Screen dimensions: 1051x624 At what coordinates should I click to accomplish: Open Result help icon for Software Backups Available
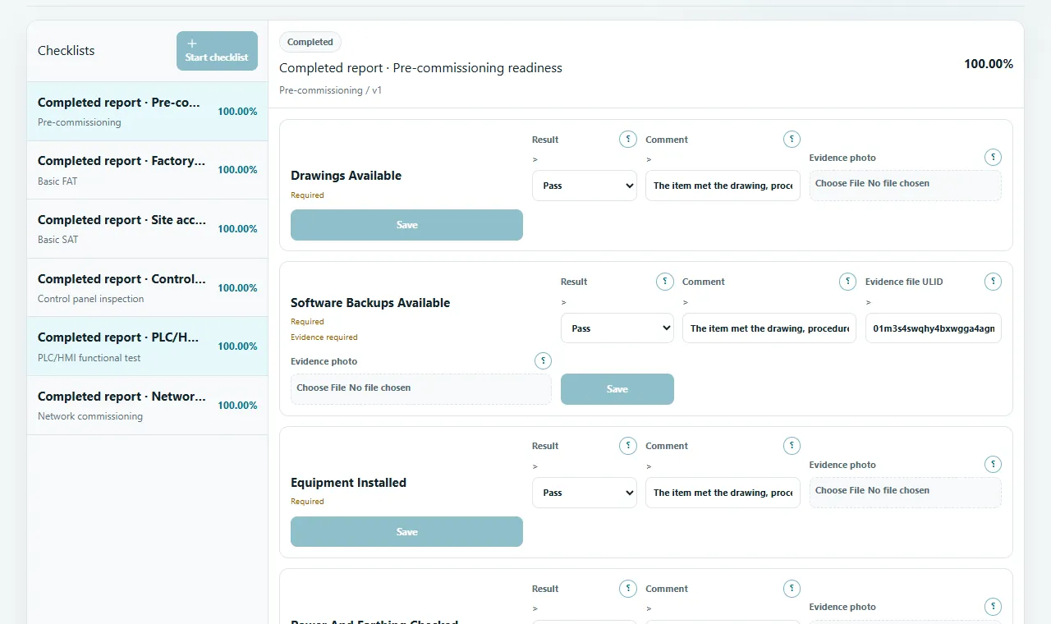665,282
